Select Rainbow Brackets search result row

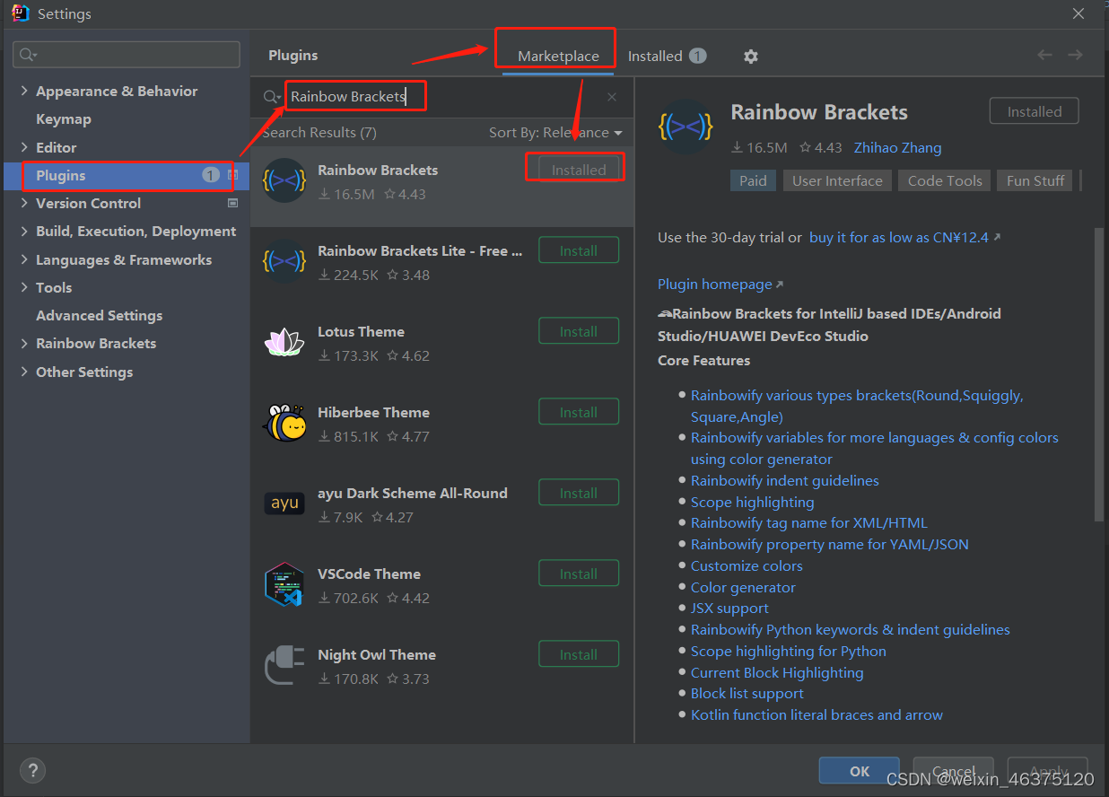[x=441, y=187]
